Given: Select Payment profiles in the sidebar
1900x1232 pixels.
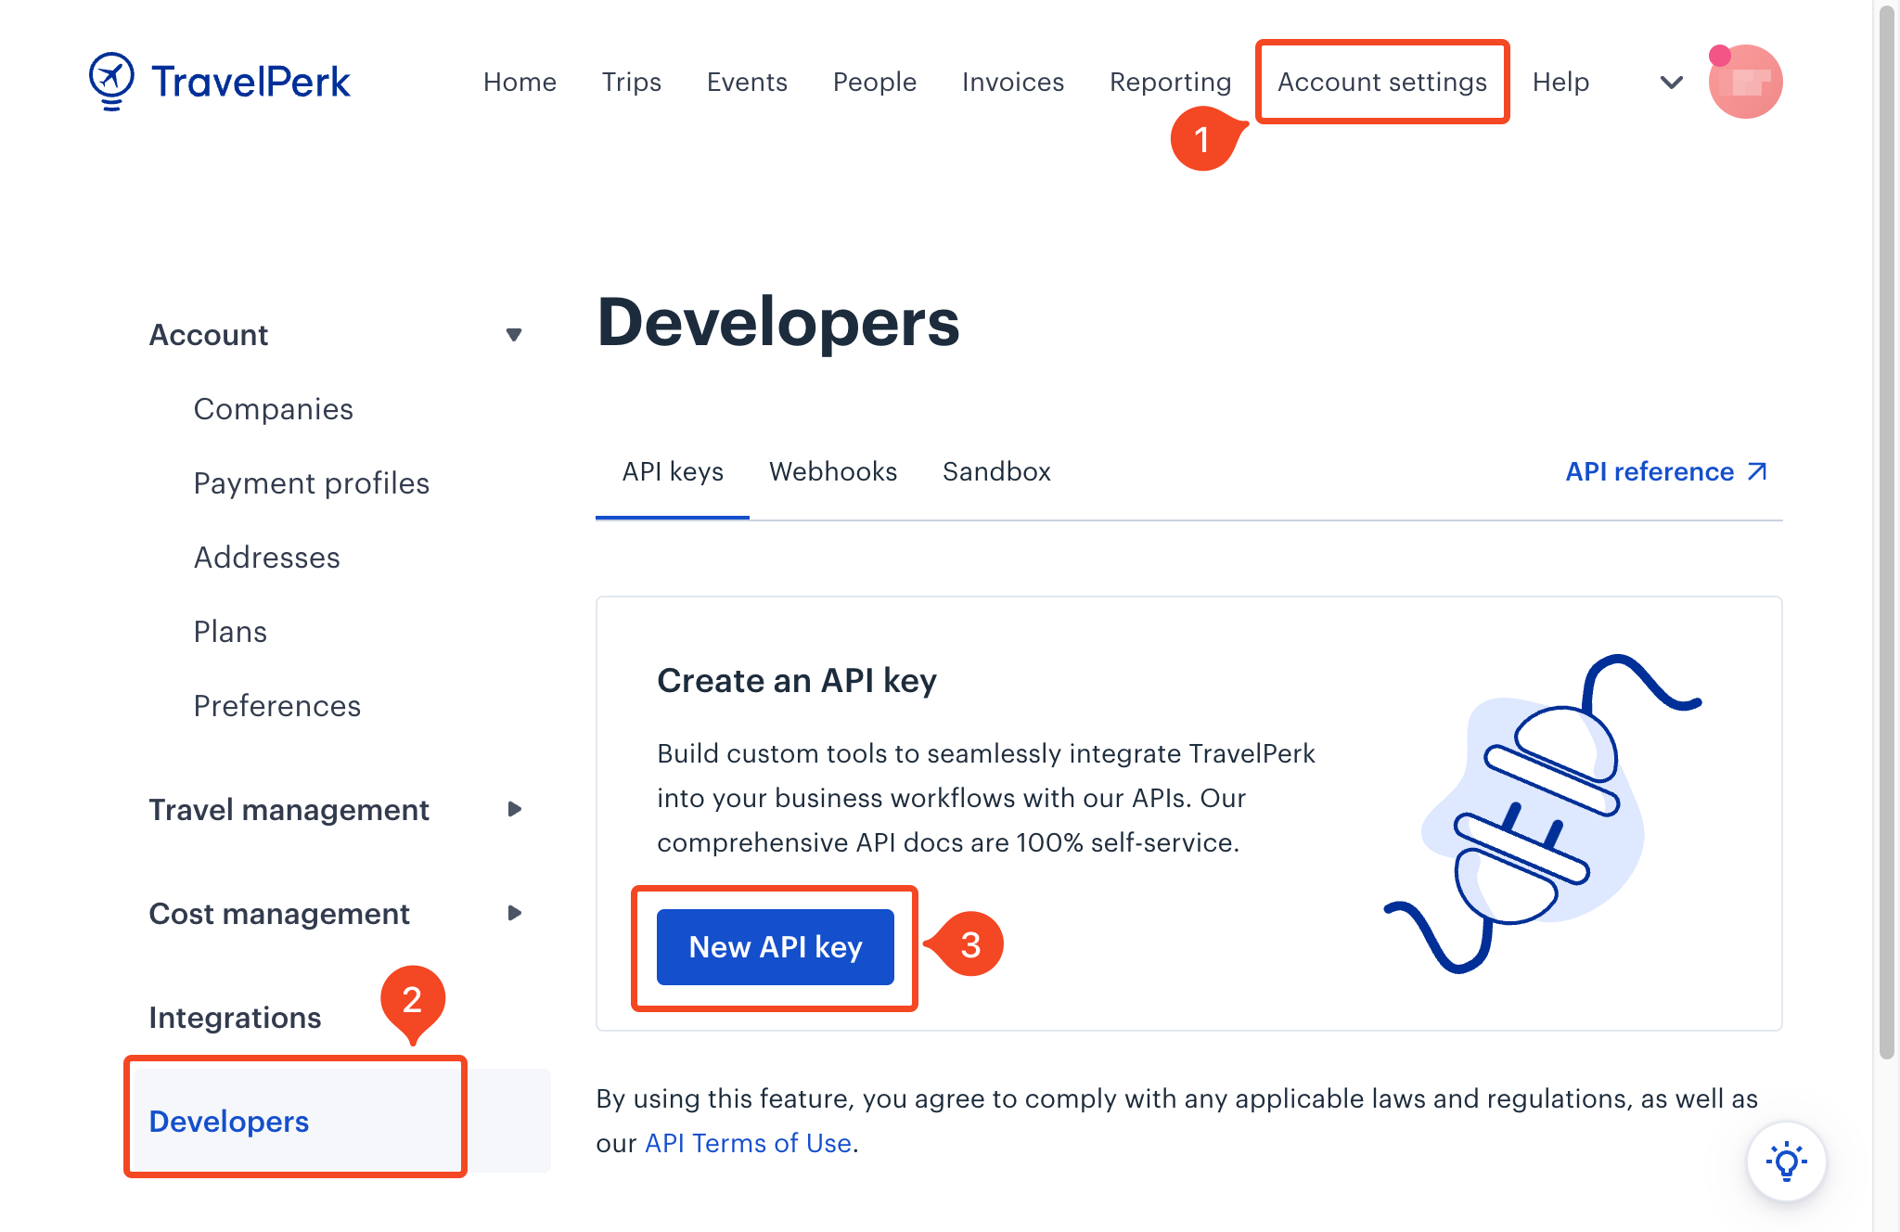Looking at the screenshot, I should tap(312, 483).
